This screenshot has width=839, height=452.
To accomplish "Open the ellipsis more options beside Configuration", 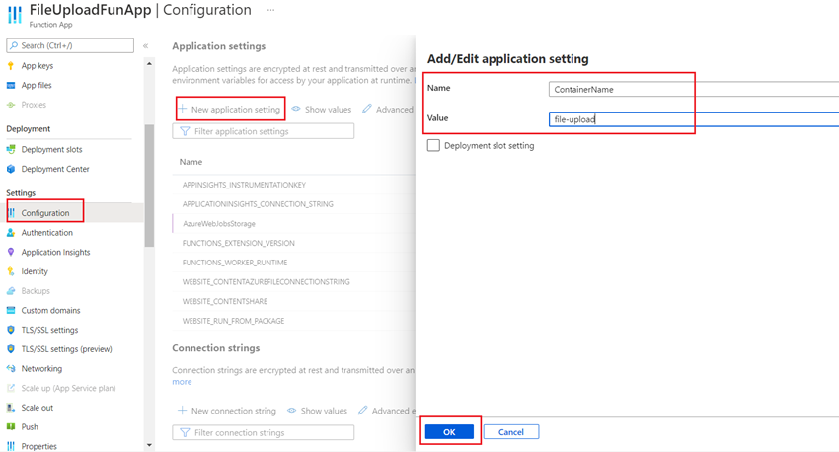I will click(x=270, y=10).
